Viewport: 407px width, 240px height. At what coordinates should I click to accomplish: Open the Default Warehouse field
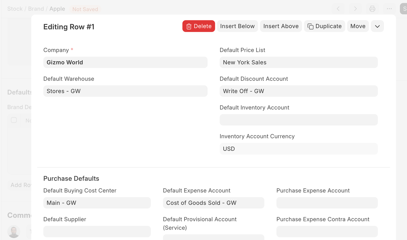pos(125,91)
